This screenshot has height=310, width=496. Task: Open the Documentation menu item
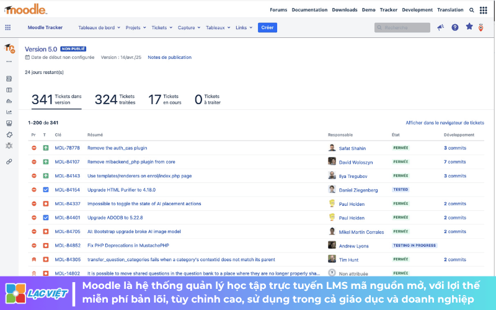309,10
